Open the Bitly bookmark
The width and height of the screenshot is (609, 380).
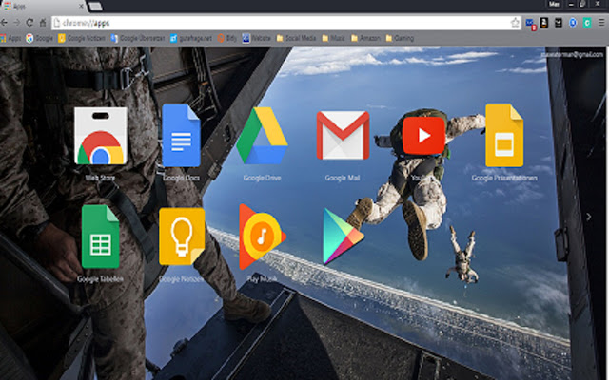point(226,38)
